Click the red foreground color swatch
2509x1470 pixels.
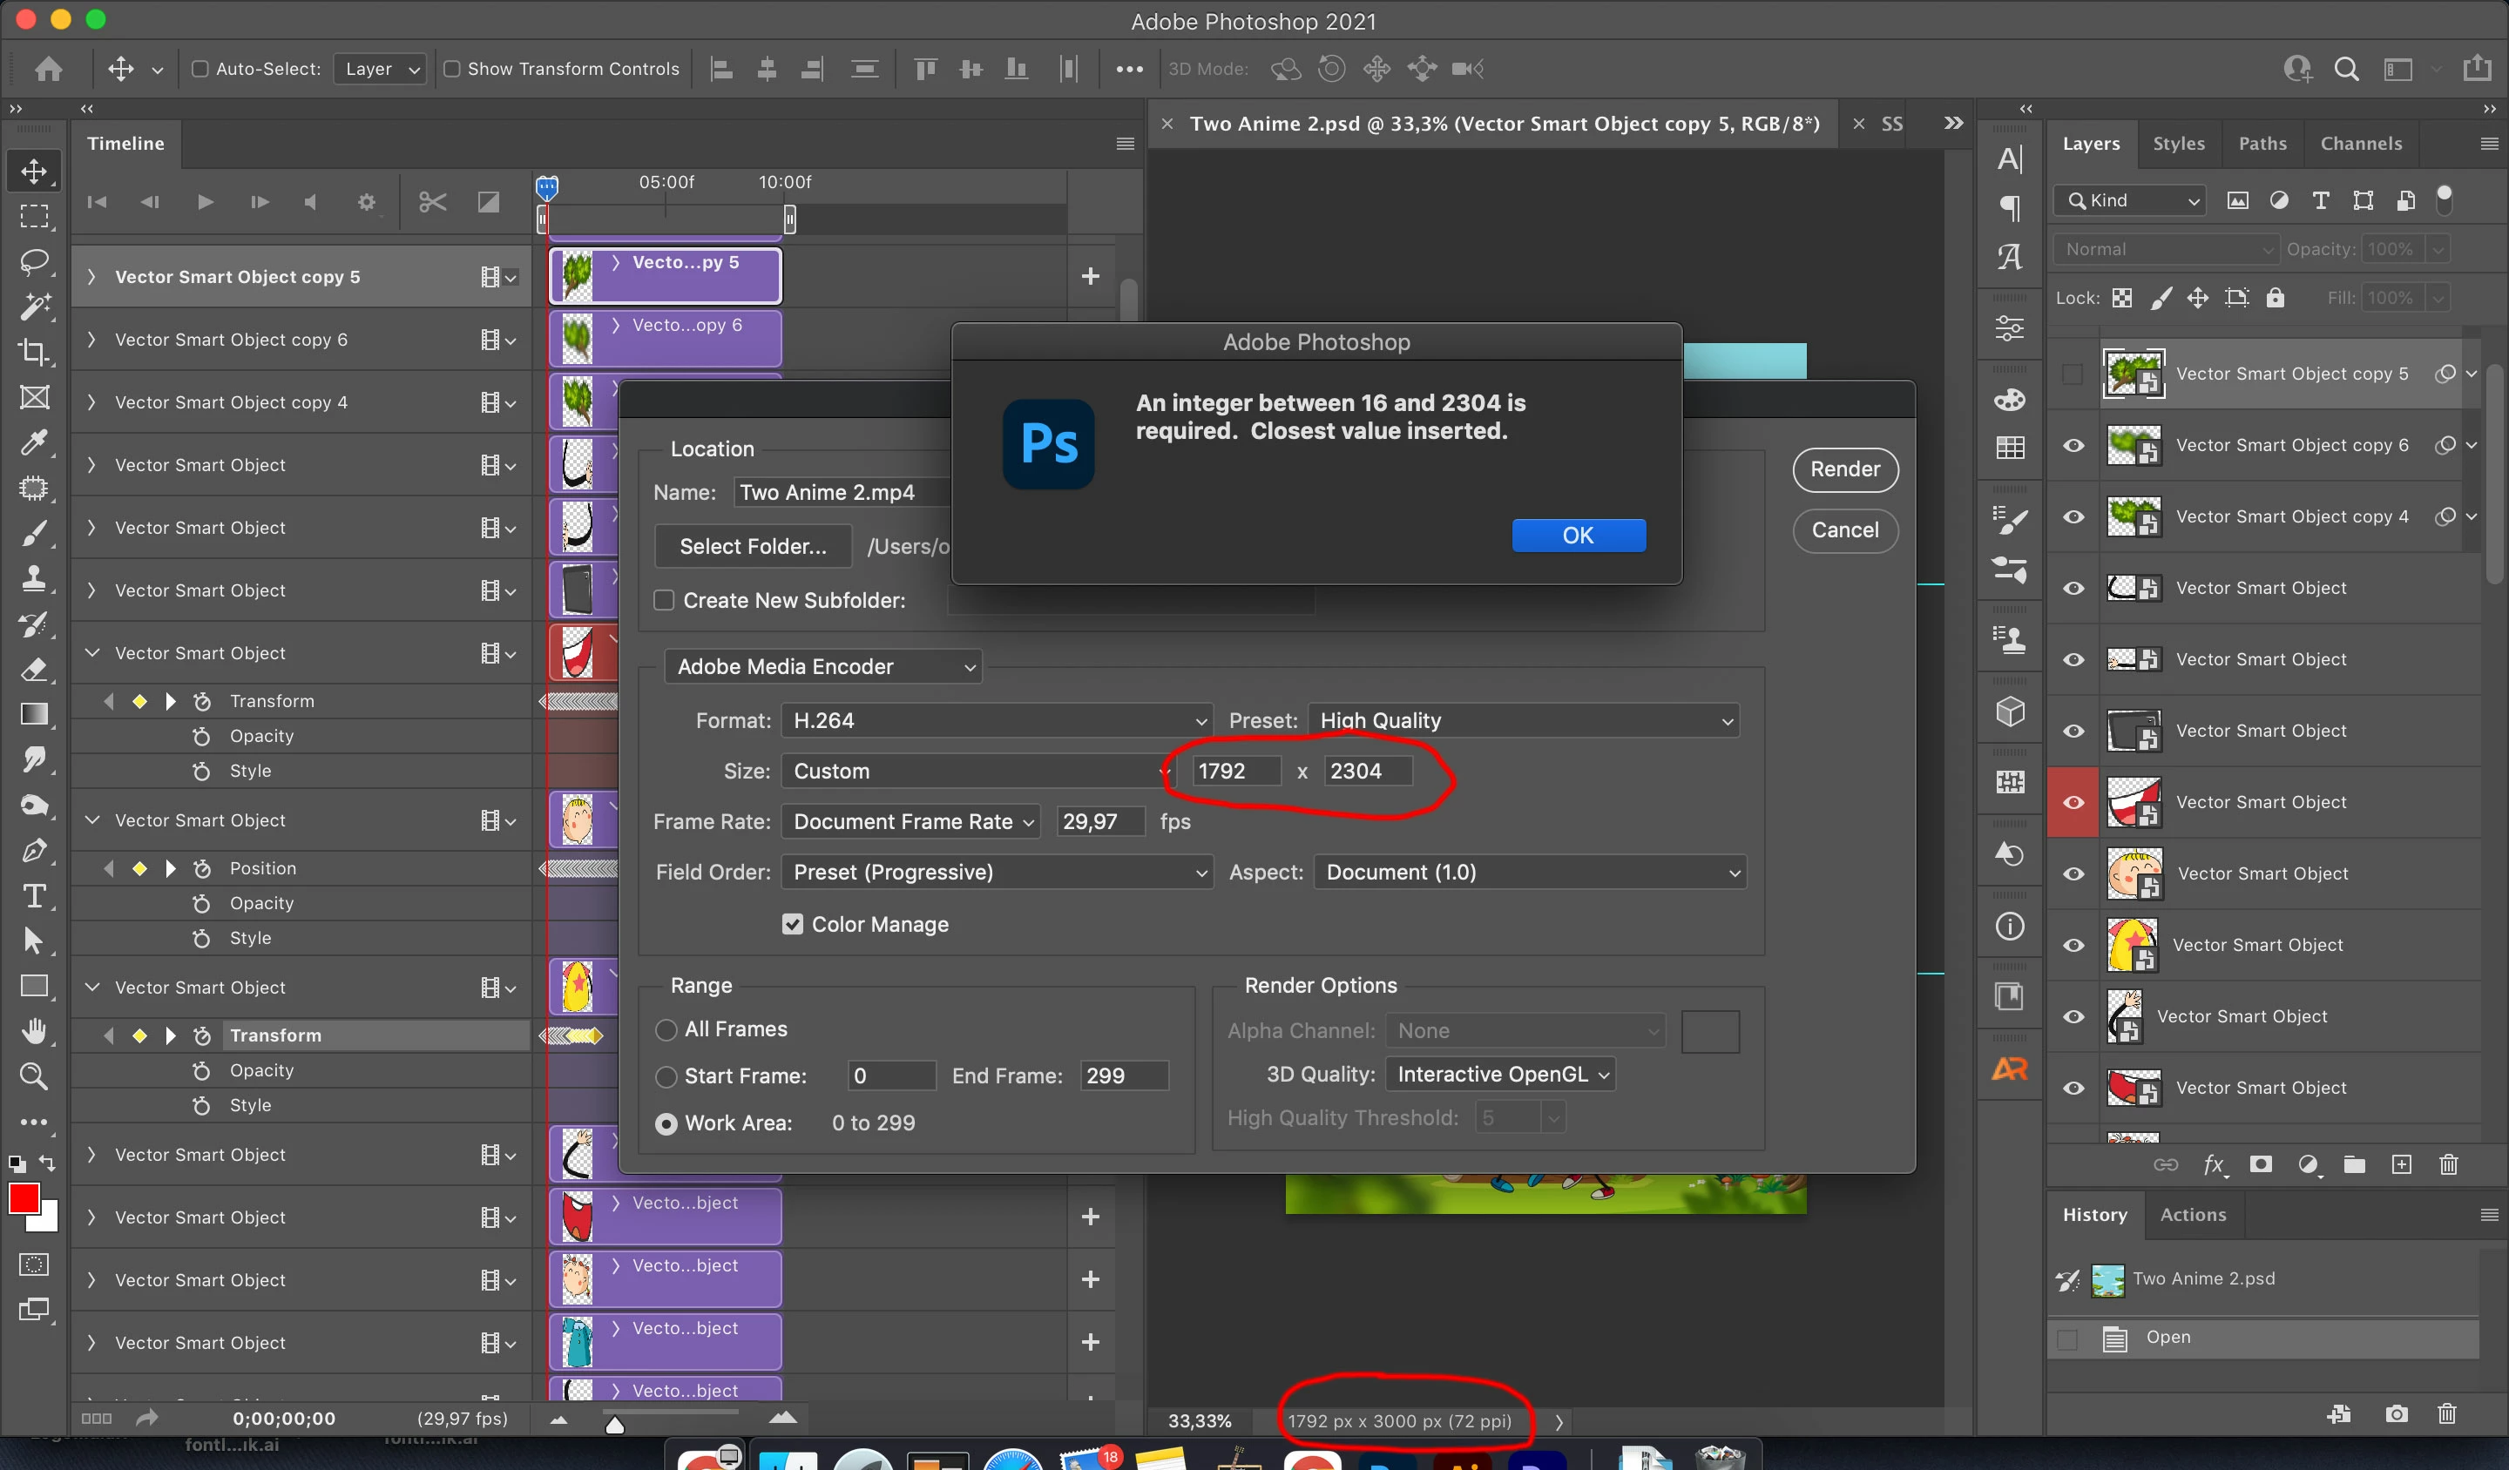pos(24,1199)
